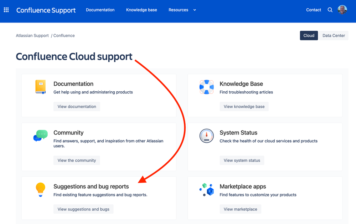The image size is (356, 224).
Task: Click View the community button
Action: click(77, 161)
